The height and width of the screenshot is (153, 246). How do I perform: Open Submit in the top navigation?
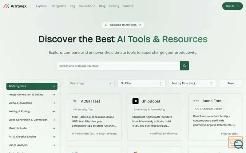tap(128, 6)
